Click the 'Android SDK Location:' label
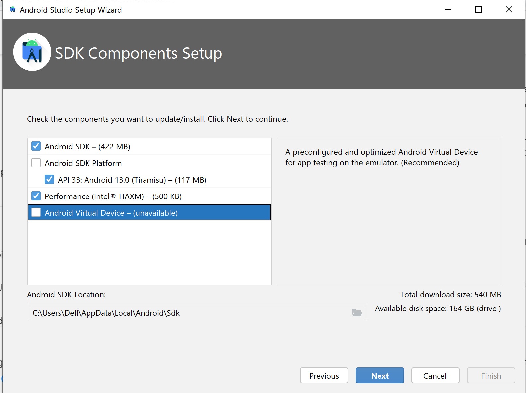 tap(66, 295)
